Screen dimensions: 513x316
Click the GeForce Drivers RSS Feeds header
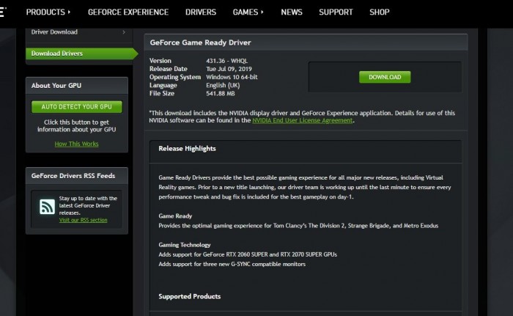(76, 176)
